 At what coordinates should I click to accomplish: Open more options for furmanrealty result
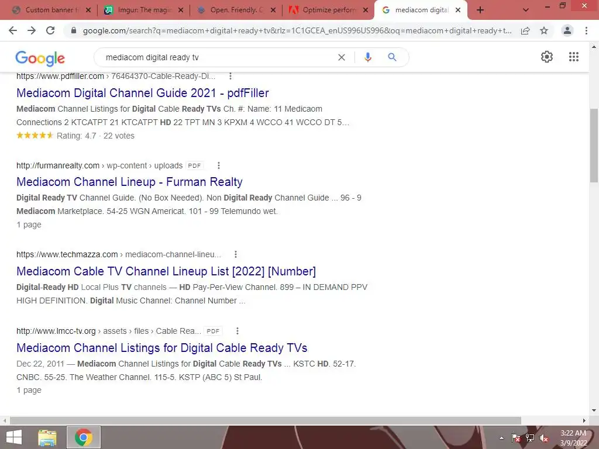219,165
